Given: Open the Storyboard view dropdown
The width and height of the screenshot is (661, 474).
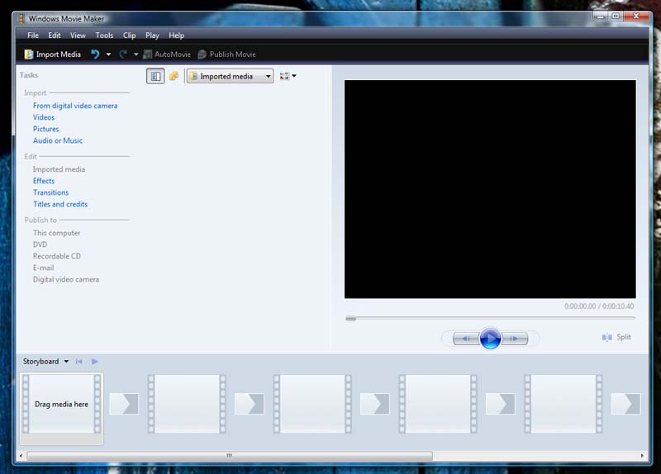Looking at the screenshot, I should 66,362.
